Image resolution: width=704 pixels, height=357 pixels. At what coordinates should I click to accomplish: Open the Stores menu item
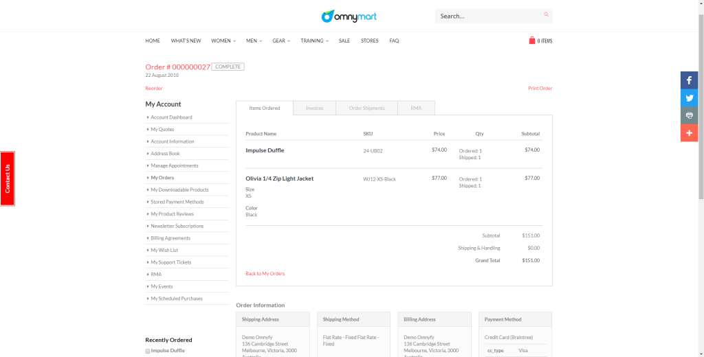click(x=369, y=41)
